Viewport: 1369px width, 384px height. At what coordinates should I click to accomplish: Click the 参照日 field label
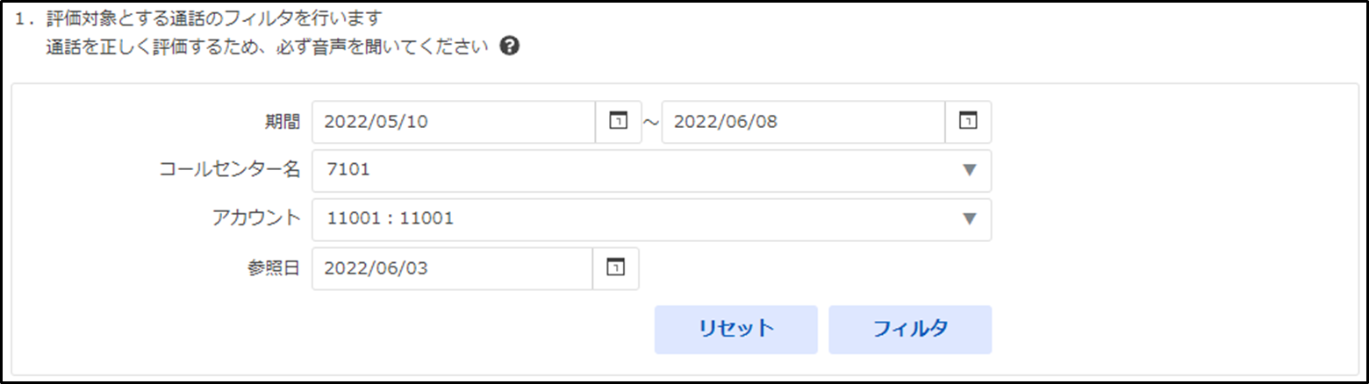(276, 268)
